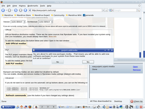The height and width of the screenshot is (109, 145).
Task: Open the Help menu
Action: pos(49,6)
